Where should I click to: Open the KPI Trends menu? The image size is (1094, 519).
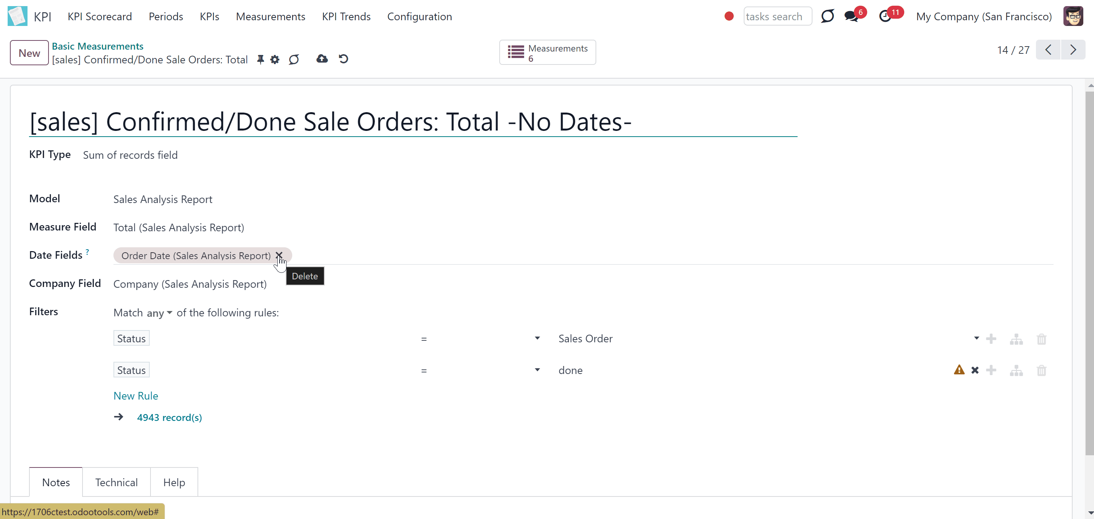346,16
